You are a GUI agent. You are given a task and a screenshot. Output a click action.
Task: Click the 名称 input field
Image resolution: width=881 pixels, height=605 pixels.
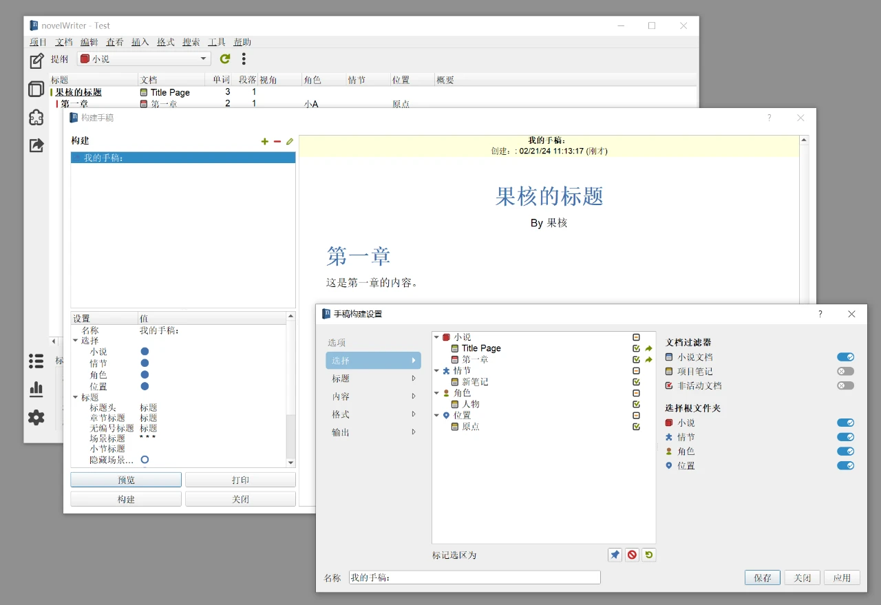(x=475, y=577)
